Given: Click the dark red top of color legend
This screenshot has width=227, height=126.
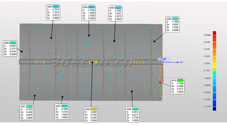Looking at the screenshot, I should tap(214, 32).
